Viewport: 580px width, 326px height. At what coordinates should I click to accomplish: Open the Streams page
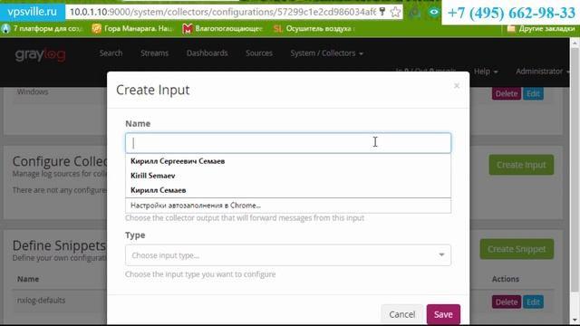[x=154, y=53]
